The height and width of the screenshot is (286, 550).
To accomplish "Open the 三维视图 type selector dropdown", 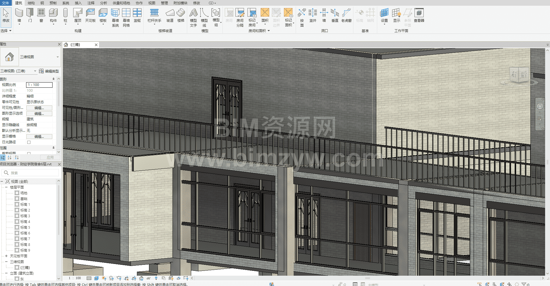I will (x=58, y=57).
